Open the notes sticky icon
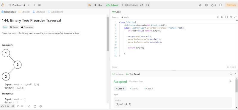The height and width of the screenshot is (110, 238). (147, 5)
